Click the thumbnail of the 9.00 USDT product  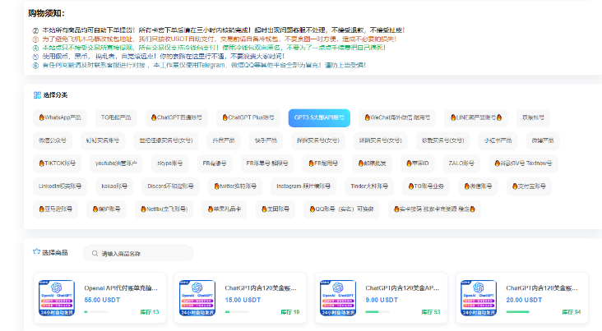pyautogui.click(x=338, y=298)
